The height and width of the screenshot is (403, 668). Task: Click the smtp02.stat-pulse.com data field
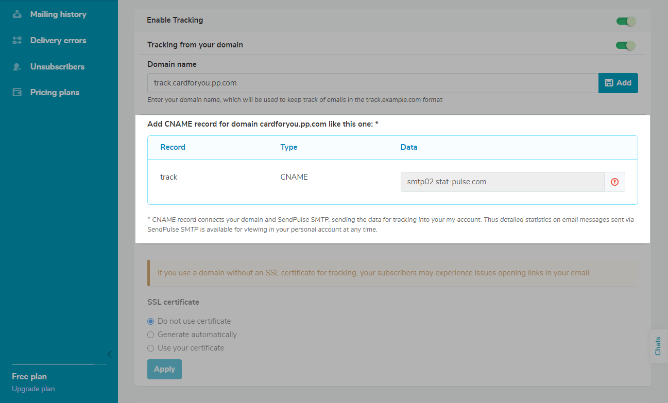tap(502, 182)
